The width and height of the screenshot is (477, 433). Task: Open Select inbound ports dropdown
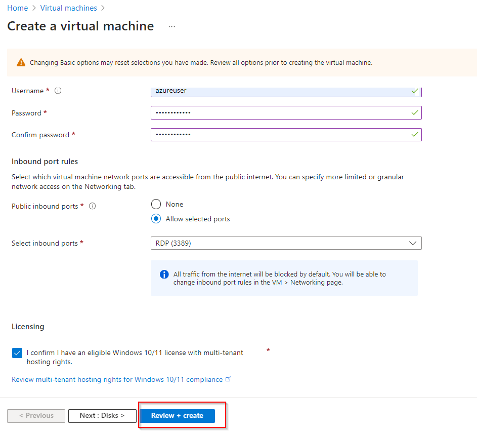click(x=286, y=243)
